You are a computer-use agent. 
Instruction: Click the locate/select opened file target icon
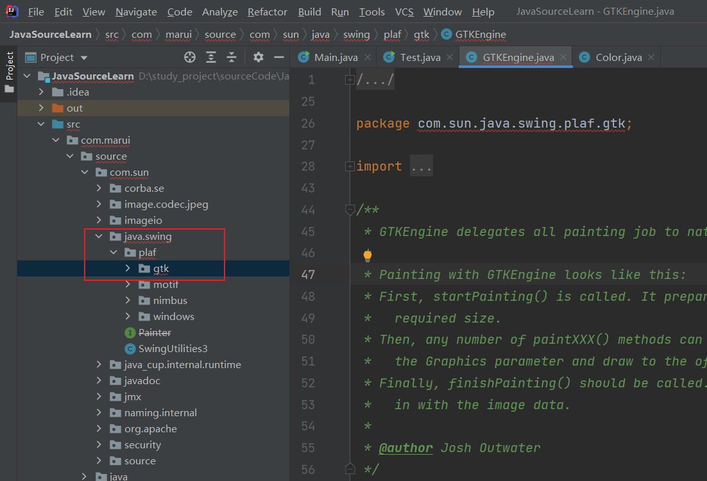pos(190,57)
